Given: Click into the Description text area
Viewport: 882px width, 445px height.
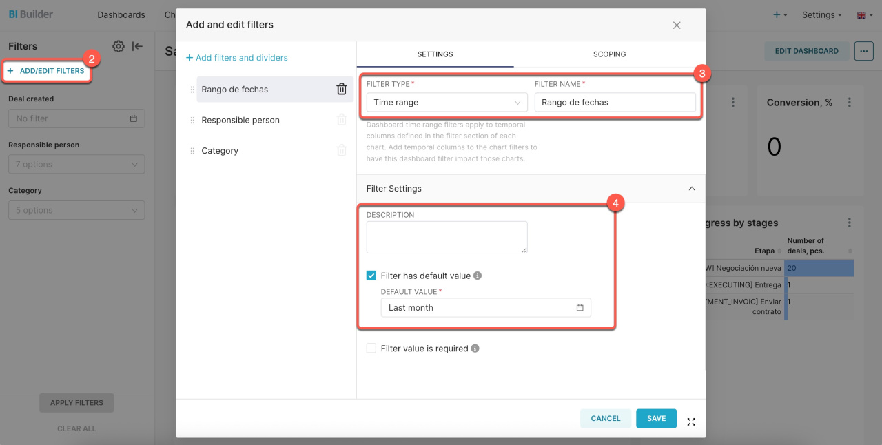Looking at the screenshot, I should (x=447, y=237).
